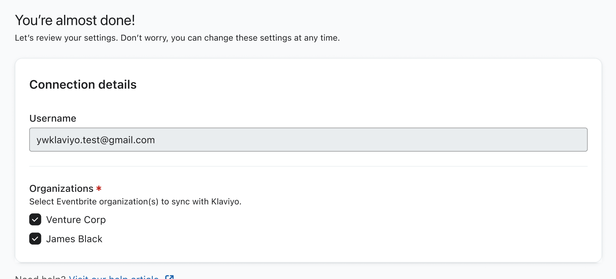Click the empty right end of the Username field
This screenshot has width=616, height=279.
(547, 139)
